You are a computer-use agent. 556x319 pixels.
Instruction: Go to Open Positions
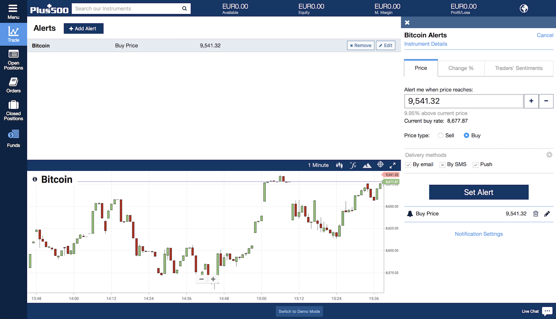(13, 60)
